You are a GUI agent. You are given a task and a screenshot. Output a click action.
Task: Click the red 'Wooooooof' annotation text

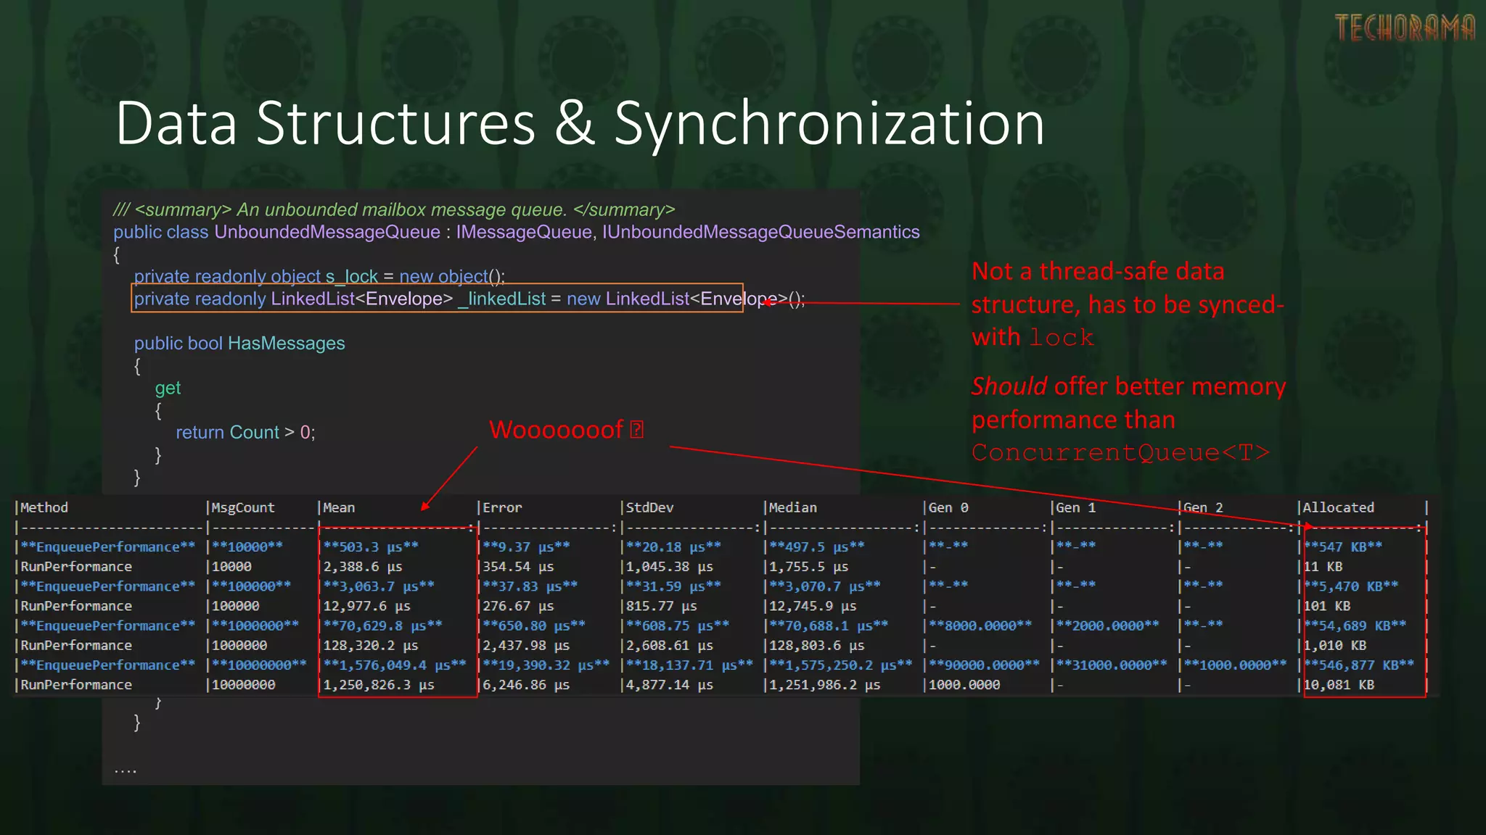pyautogui.click(x=566, y=430)
